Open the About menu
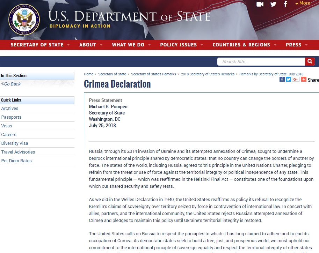This screenshot has width=319, height=253. 88,45
